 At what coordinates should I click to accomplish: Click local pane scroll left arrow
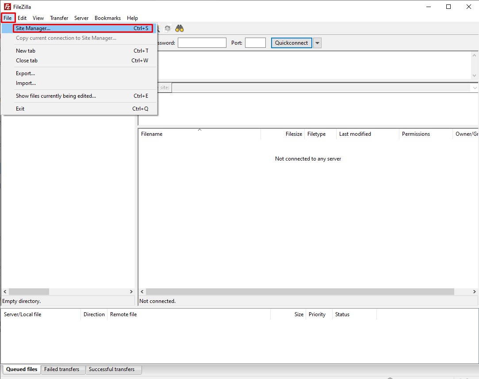click(5, 291)
